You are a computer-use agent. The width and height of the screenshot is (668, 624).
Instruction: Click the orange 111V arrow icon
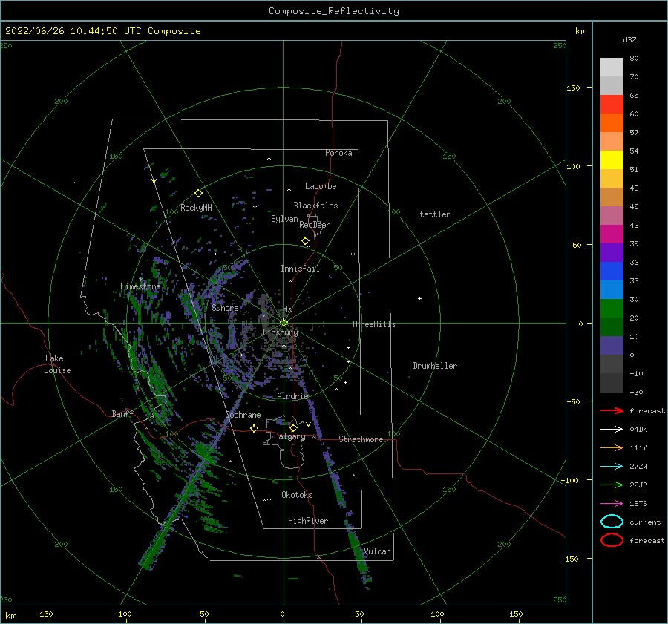612,447
